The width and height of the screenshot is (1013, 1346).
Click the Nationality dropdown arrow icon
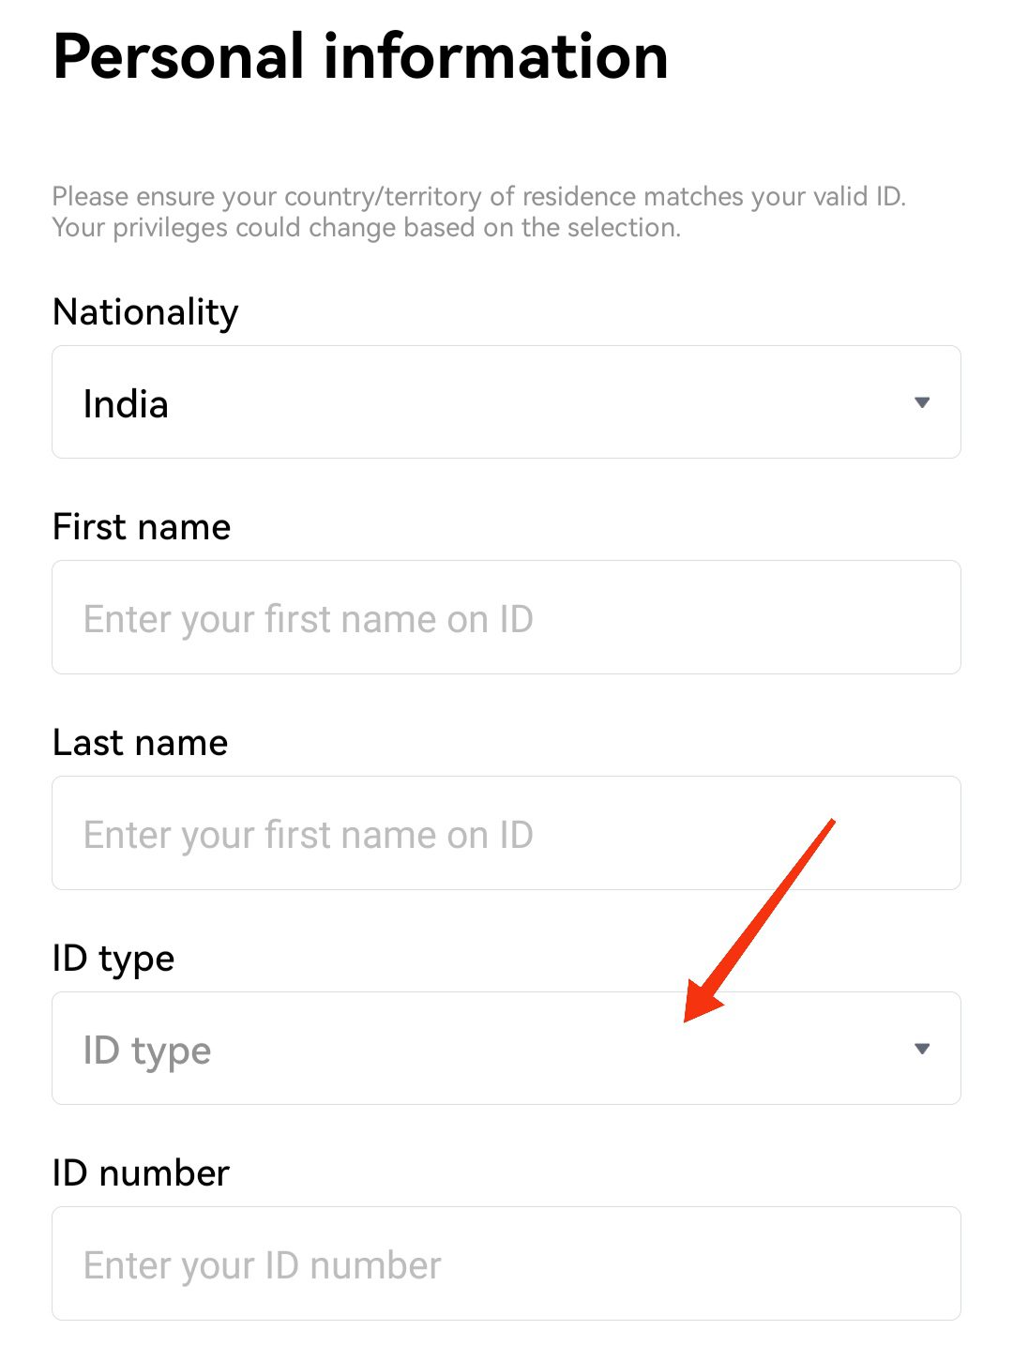tap(922, 402)
